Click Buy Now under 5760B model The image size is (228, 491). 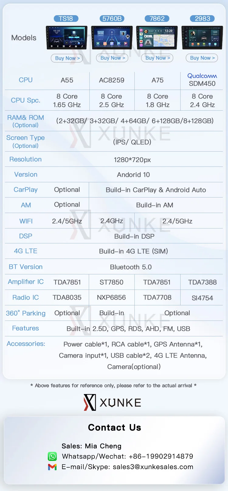112,58
